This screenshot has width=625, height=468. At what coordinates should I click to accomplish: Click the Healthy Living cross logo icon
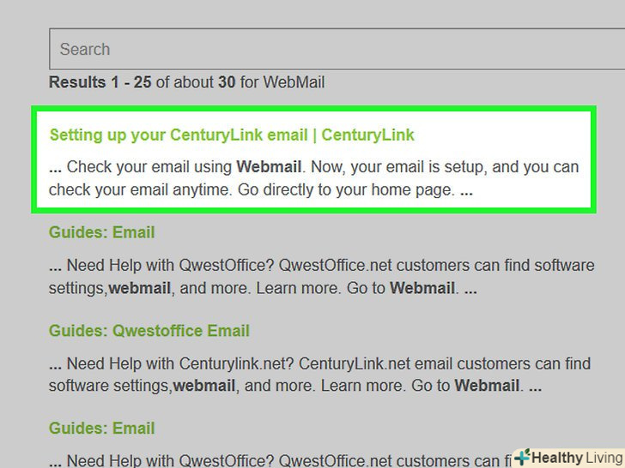point(521,457)
